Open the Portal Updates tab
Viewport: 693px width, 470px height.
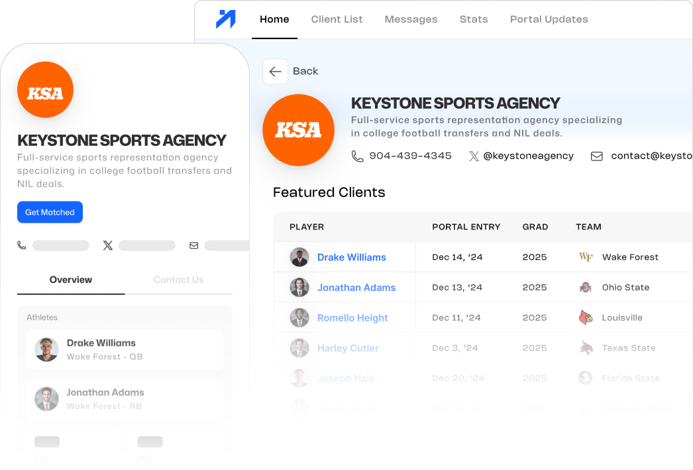point(549,19)
